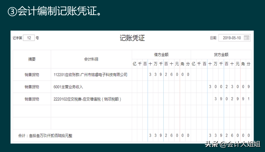This screenshot has width=265, height=152.
Task: Click 销售货物 summary in the 6001 row
Action: pyautogui.click(x=32, y=87)
